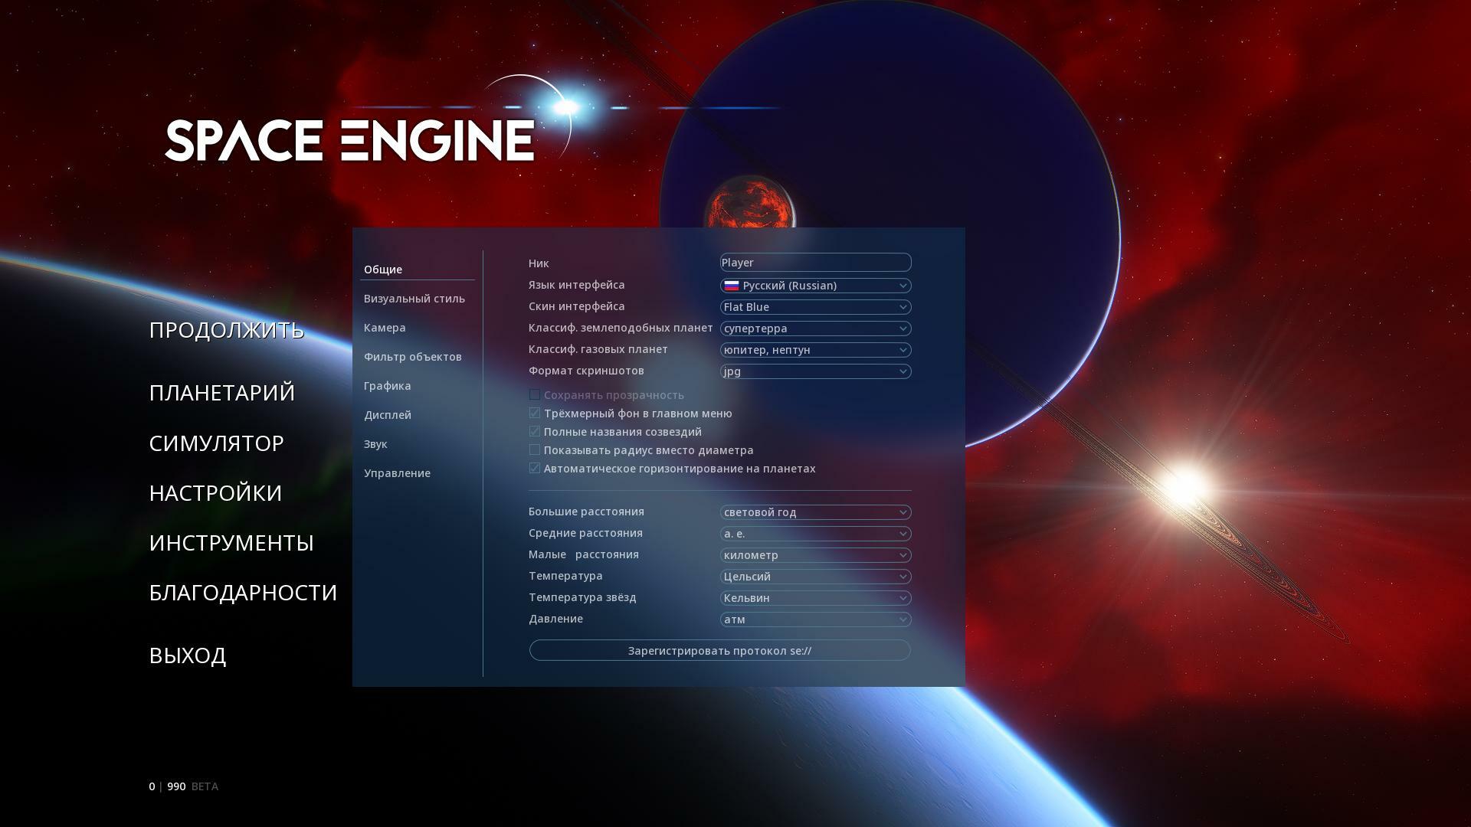Screen dimensions: 1471x827
Task: Show БЛАГОДАРНОСТИ credits
Action: coord(243,593)
